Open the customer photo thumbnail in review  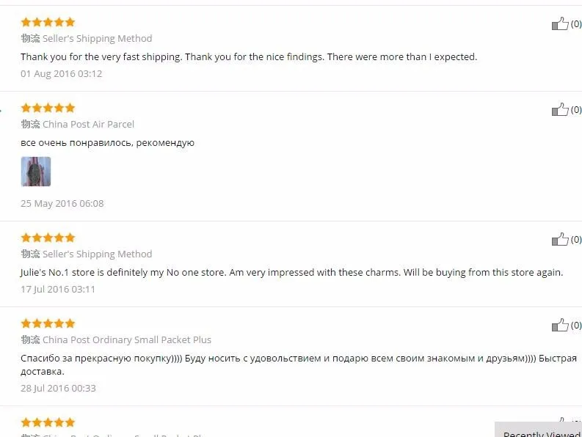[36, 172]
